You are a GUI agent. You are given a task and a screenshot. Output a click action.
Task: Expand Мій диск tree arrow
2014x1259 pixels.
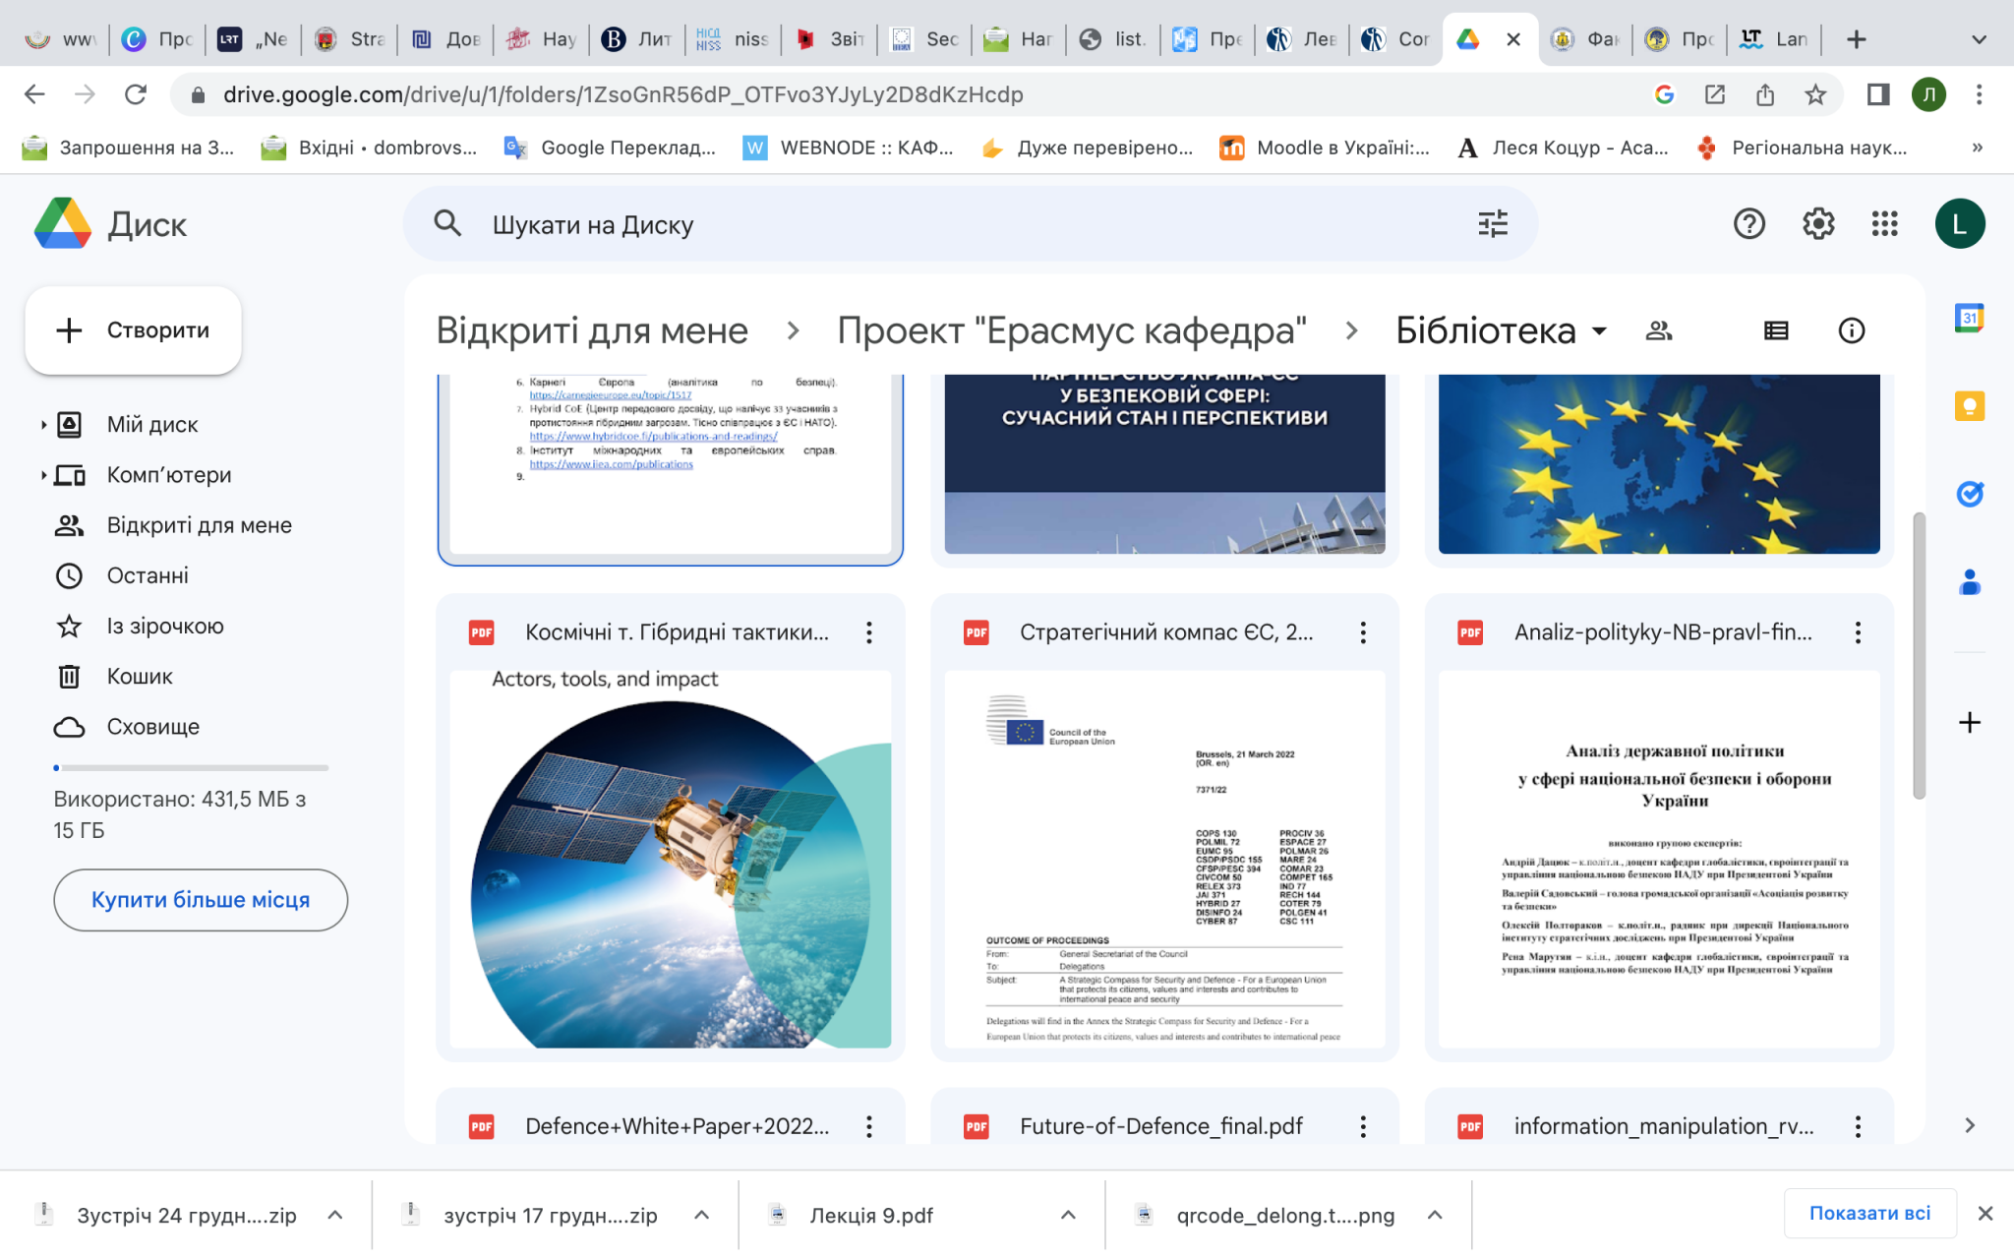[43, 425]
